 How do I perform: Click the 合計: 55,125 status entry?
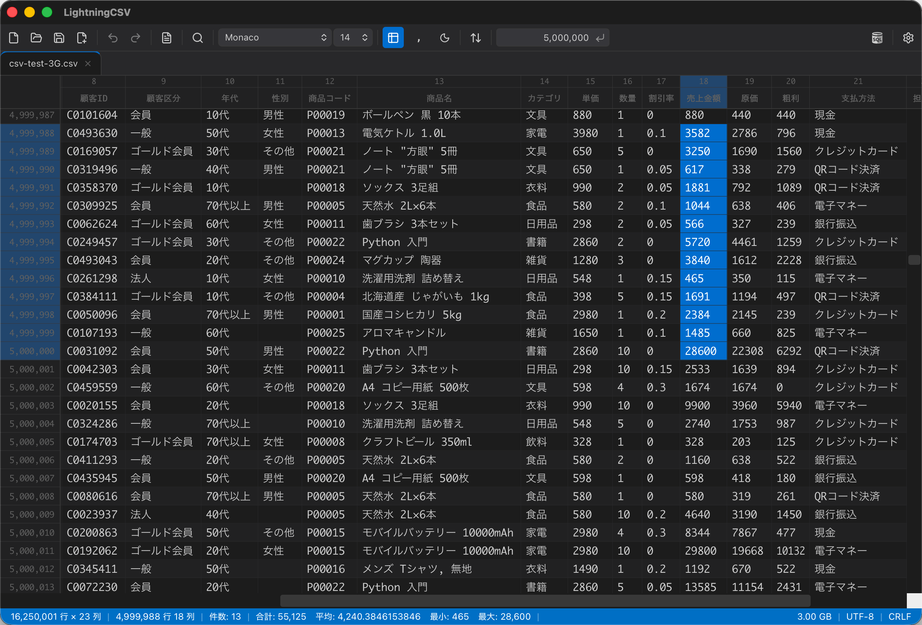click(281, 617)
